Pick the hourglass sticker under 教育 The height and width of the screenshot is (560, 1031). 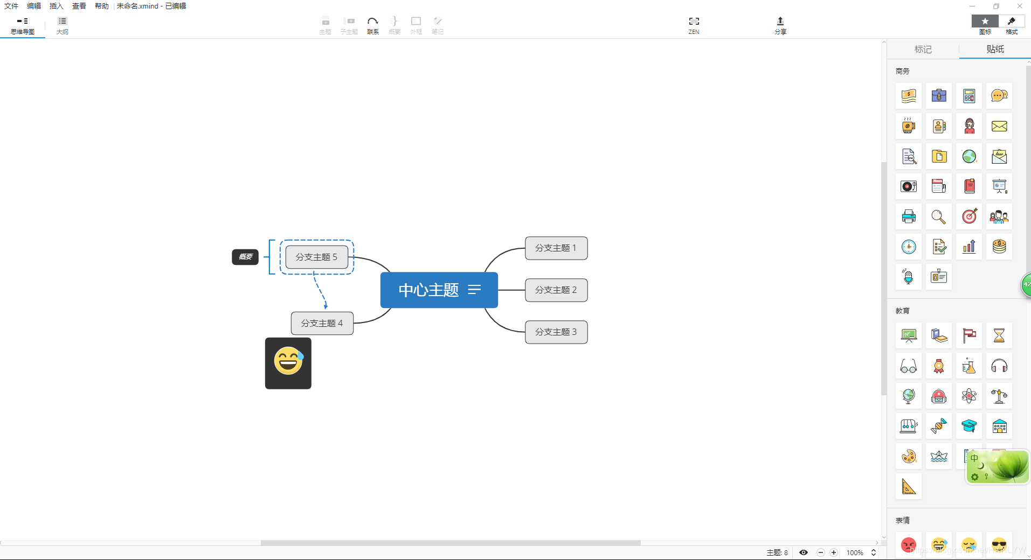999,335
